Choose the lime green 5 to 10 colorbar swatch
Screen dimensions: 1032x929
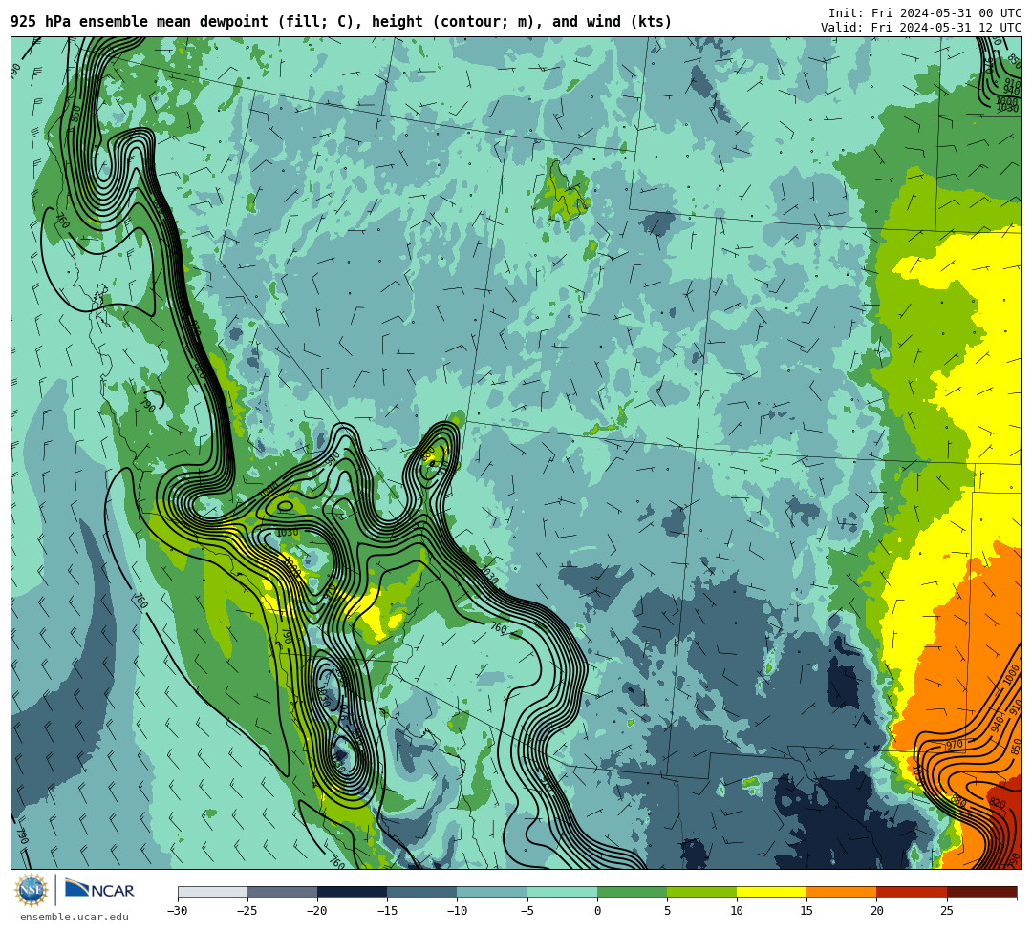[701, 892]
